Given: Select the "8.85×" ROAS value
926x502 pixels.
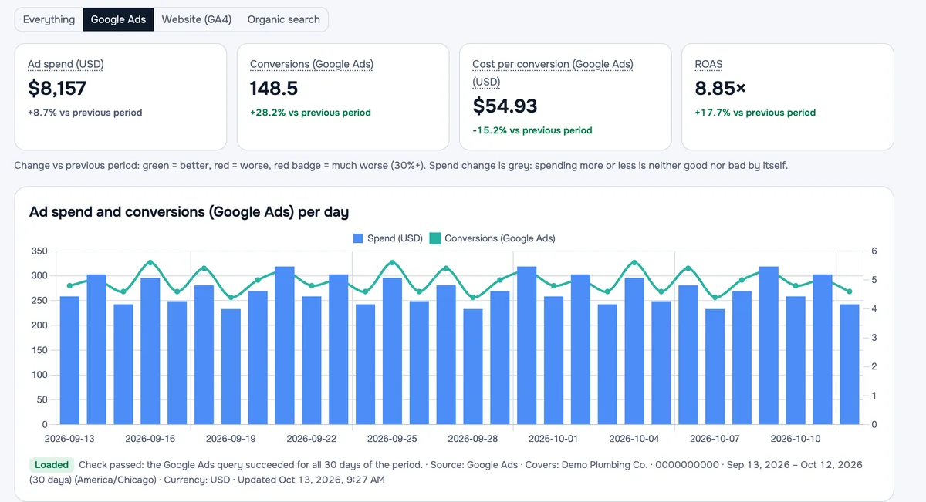Looking at the screenshot, I should coord(721,88).
